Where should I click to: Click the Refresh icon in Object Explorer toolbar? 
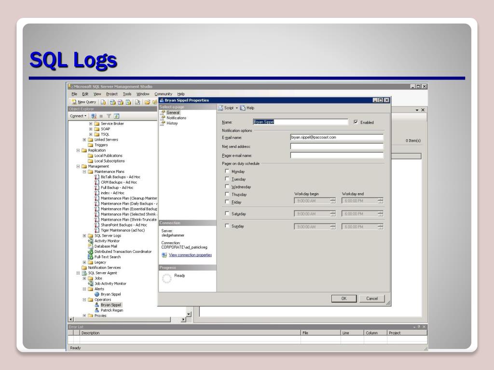(x=117, y=116)
